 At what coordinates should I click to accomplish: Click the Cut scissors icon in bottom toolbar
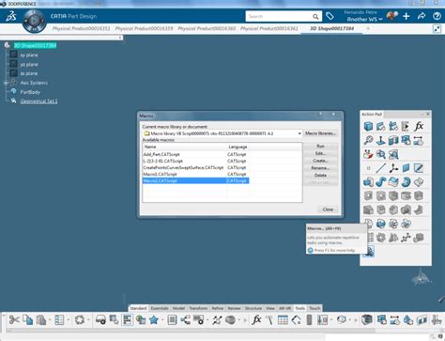click(14, 319)
